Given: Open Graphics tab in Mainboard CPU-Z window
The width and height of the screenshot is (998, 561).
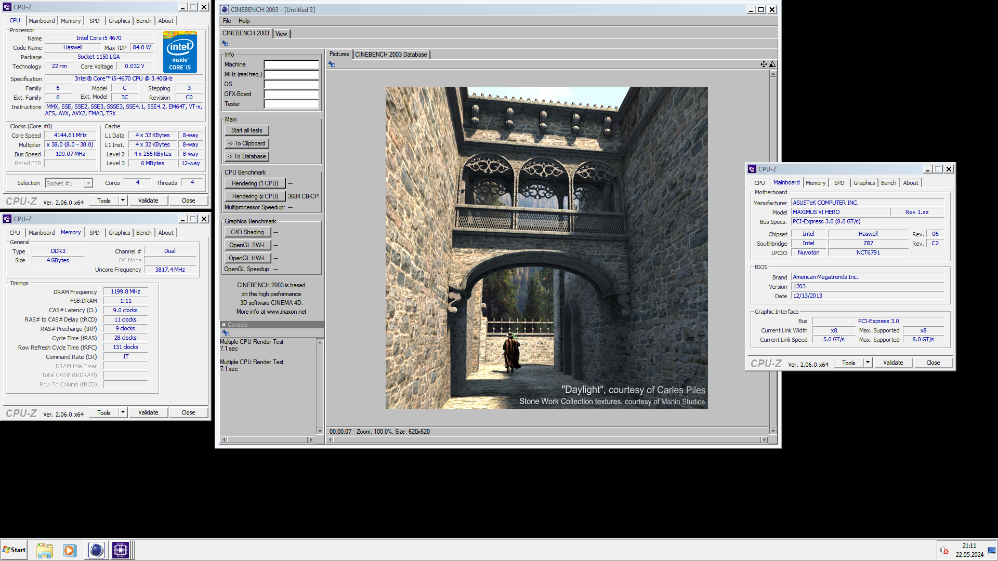Looking at the screenshot, I should point(864,183).
